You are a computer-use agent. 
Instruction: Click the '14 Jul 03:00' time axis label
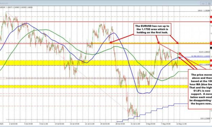coord(59,124)
